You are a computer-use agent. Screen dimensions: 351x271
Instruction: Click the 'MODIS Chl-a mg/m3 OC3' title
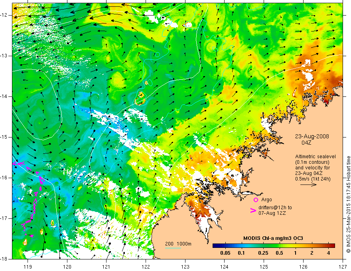(x=273, y=238)
